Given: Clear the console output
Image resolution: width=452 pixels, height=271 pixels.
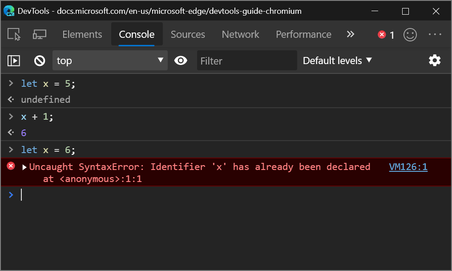Looking at the screenshot, I should click(39, 61).
